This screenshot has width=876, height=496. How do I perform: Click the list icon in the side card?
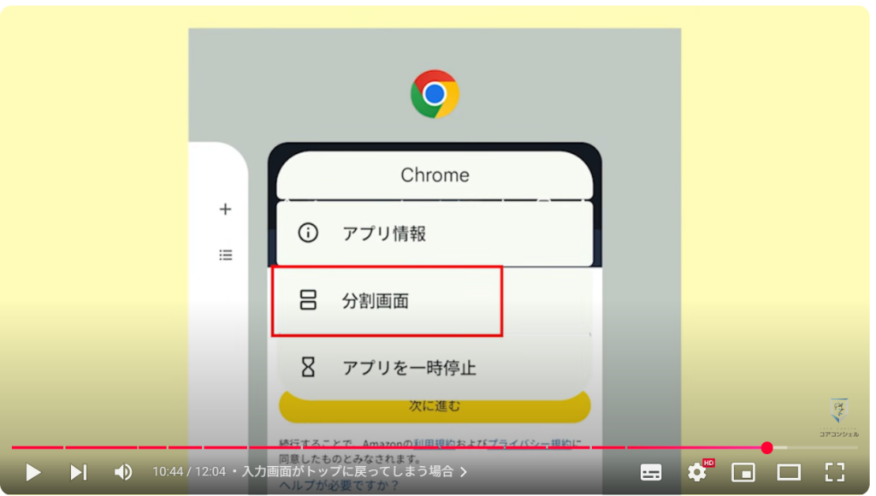(226, 255)
